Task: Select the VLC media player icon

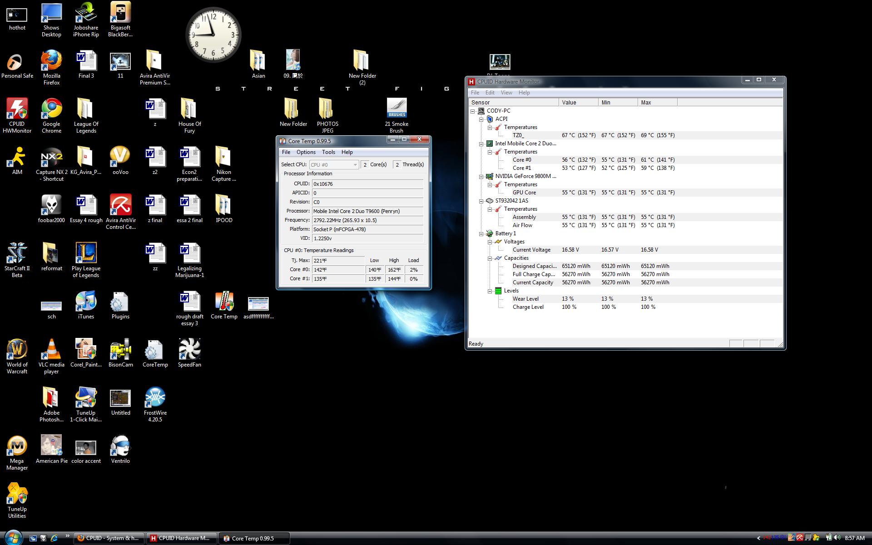Action: (x=51, y=356)
